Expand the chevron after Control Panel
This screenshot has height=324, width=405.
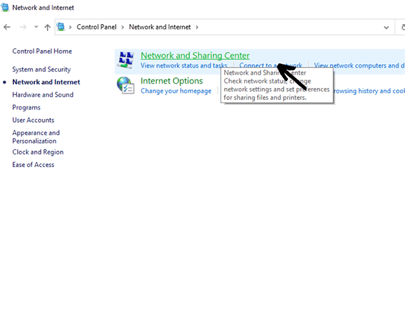pos(123,27)
